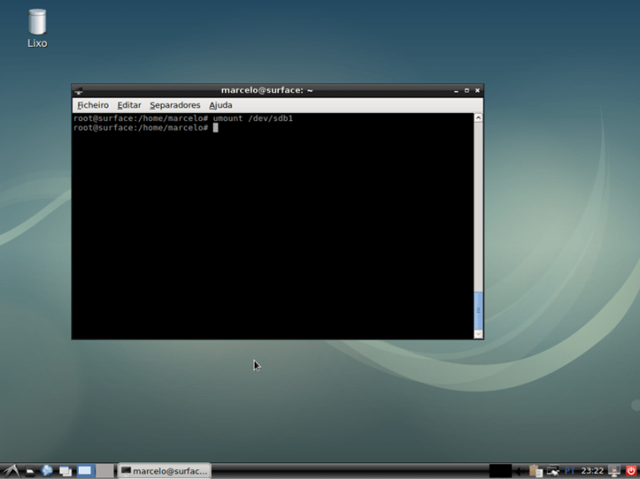Switch to the second desktop in the pager

pos(104,470)
